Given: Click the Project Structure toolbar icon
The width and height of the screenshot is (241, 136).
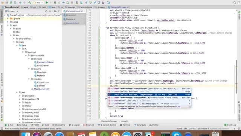Looking at the screenshot, I should (x=108, y=3).
